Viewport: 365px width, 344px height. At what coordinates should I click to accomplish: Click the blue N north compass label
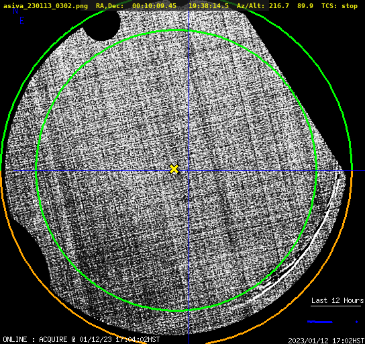pyautogui.click(x=15, y=11)
